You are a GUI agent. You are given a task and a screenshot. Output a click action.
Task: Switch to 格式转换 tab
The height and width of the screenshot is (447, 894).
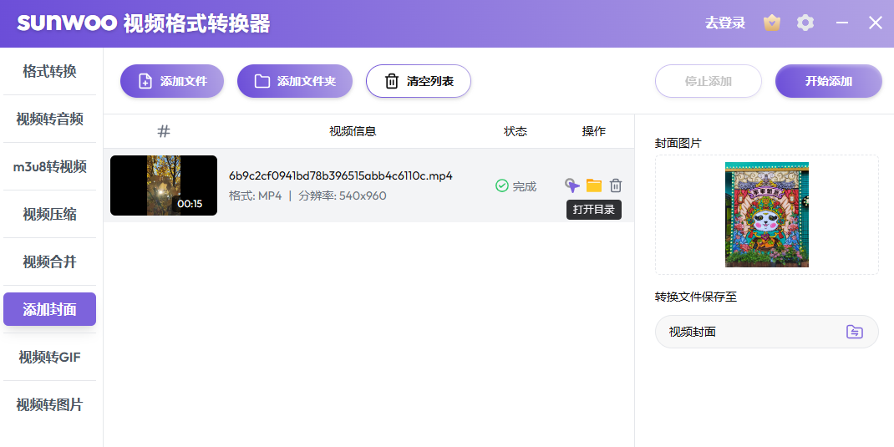(x=49, y=71)
